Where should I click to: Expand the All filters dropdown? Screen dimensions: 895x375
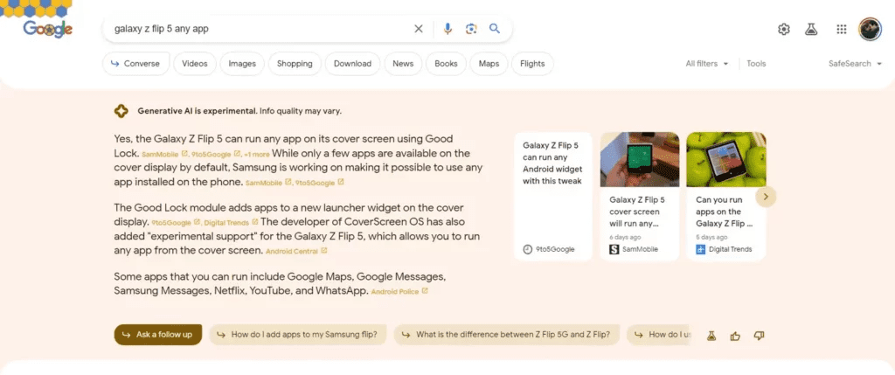point(706,64)
